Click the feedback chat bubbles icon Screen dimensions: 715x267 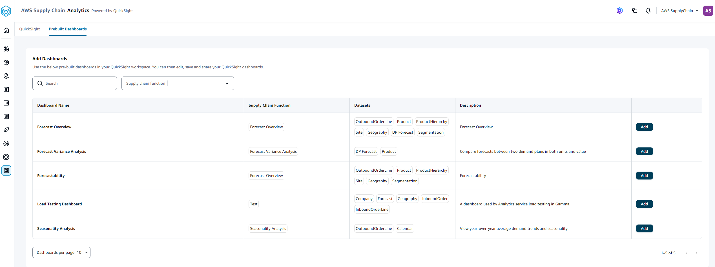pyautogui.click(x=635, y=11)
